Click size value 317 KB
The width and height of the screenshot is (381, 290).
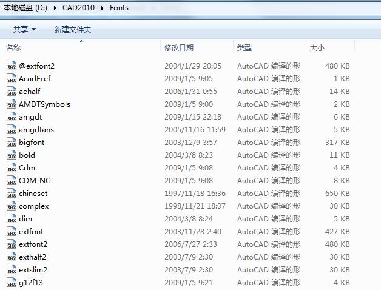337,142
